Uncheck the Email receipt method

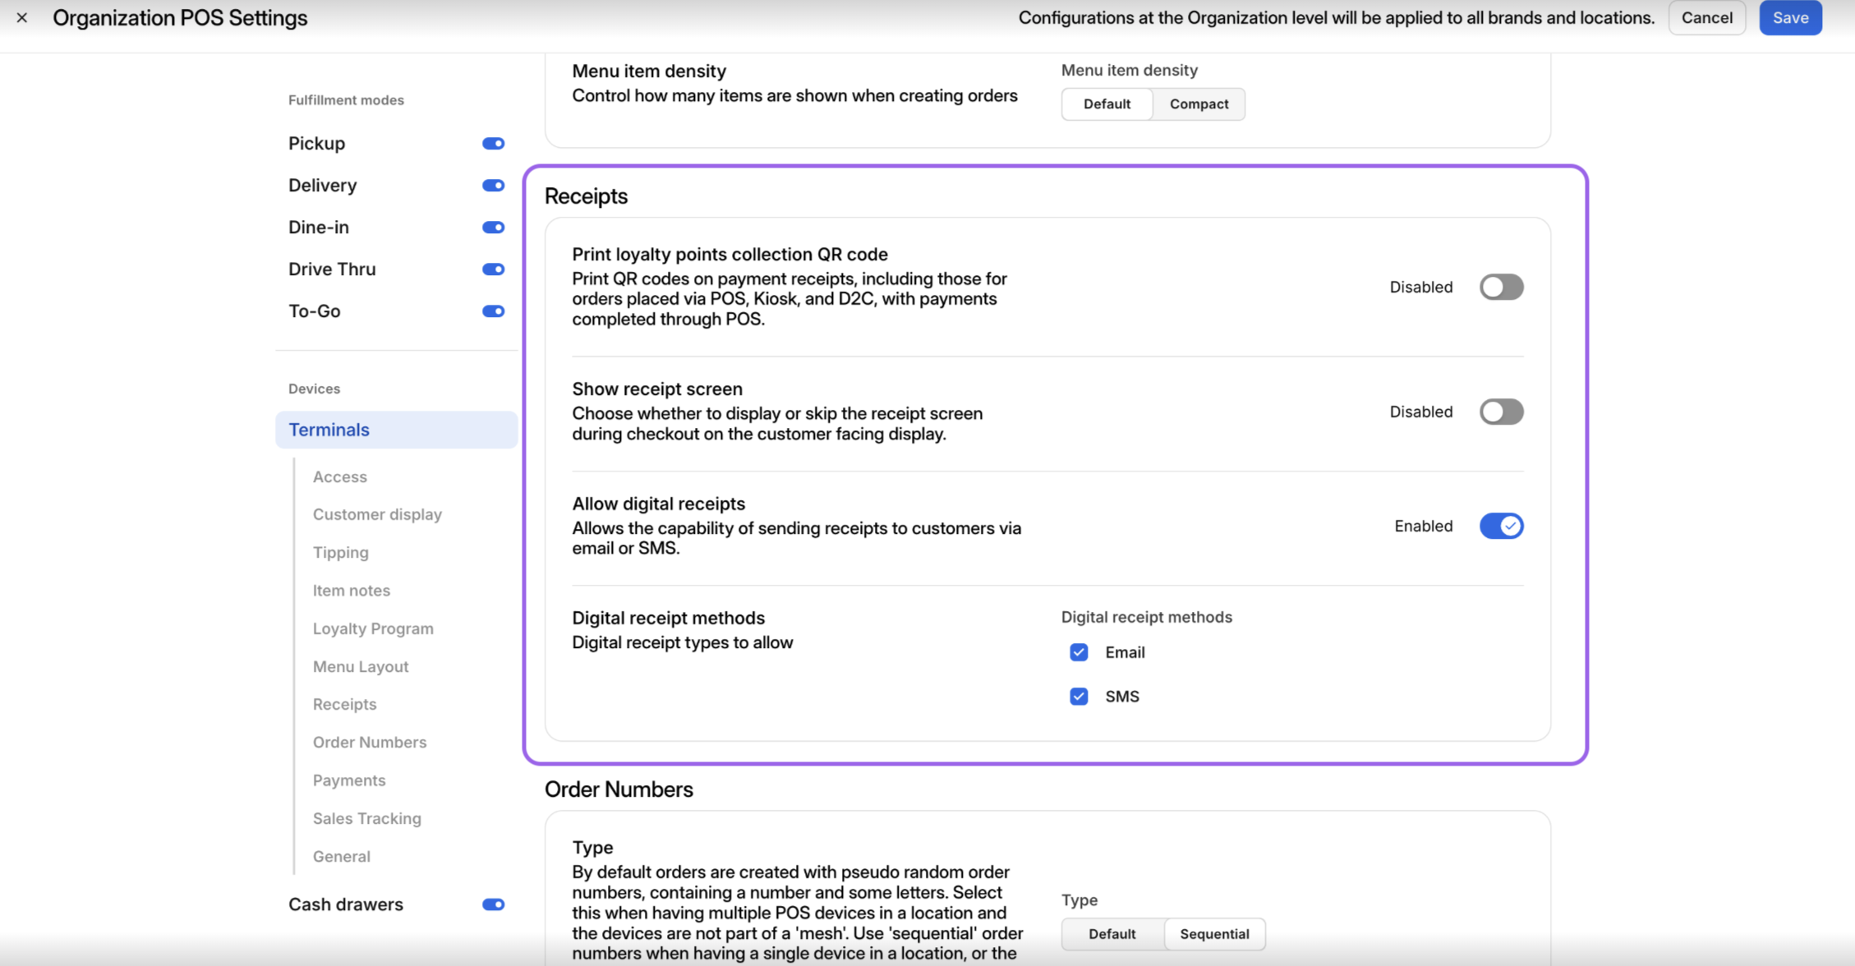coord(1079,652)
